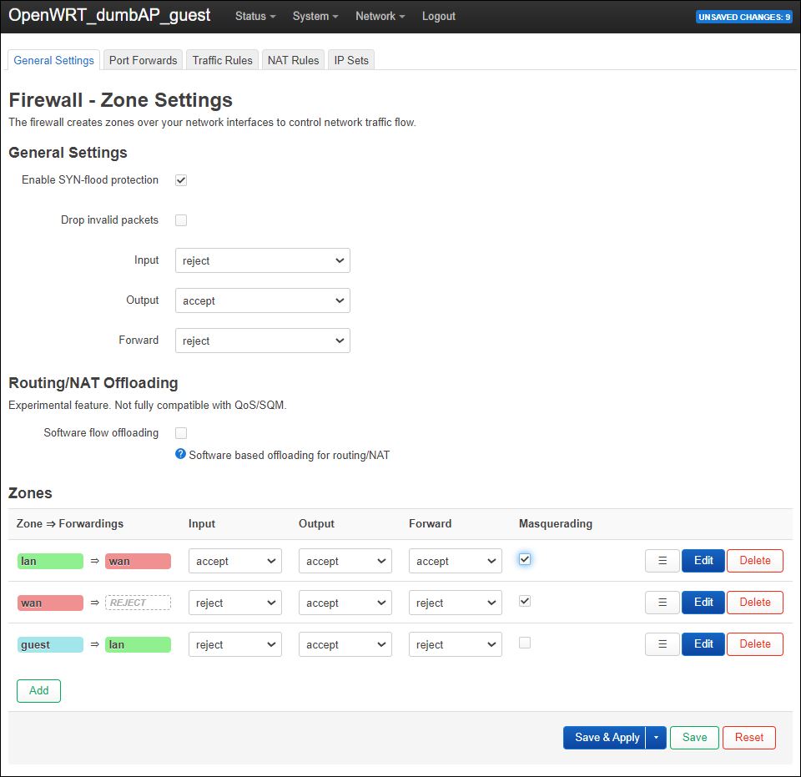Click the software offloading help icon

[x=180, y=455]
